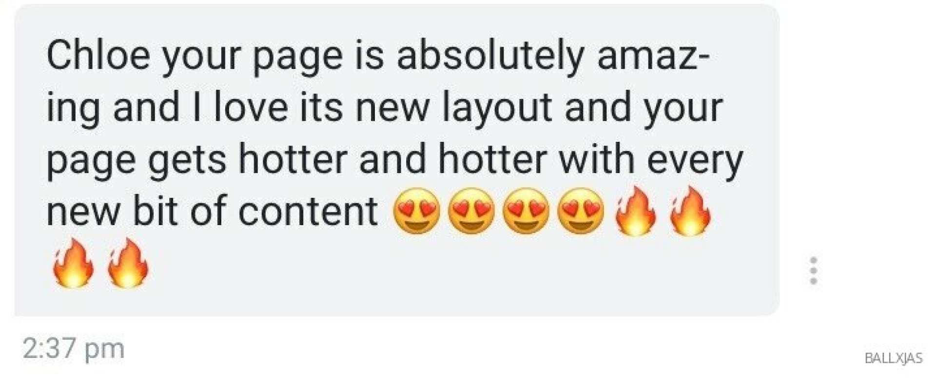Image resolution: width=936 pixels, height=380 pixels.
Task: Click the first heart-eyes emoji
Action: pyautogui.click(x=417, y=211)
